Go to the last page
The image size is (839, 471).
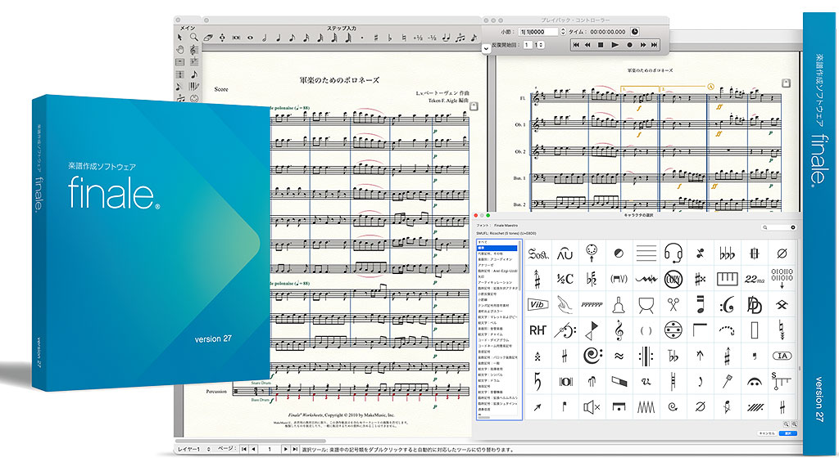pos(295,450)
